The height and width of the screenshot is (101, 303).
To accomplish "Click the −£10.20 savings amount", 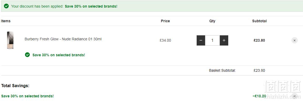I will point(259,96).
